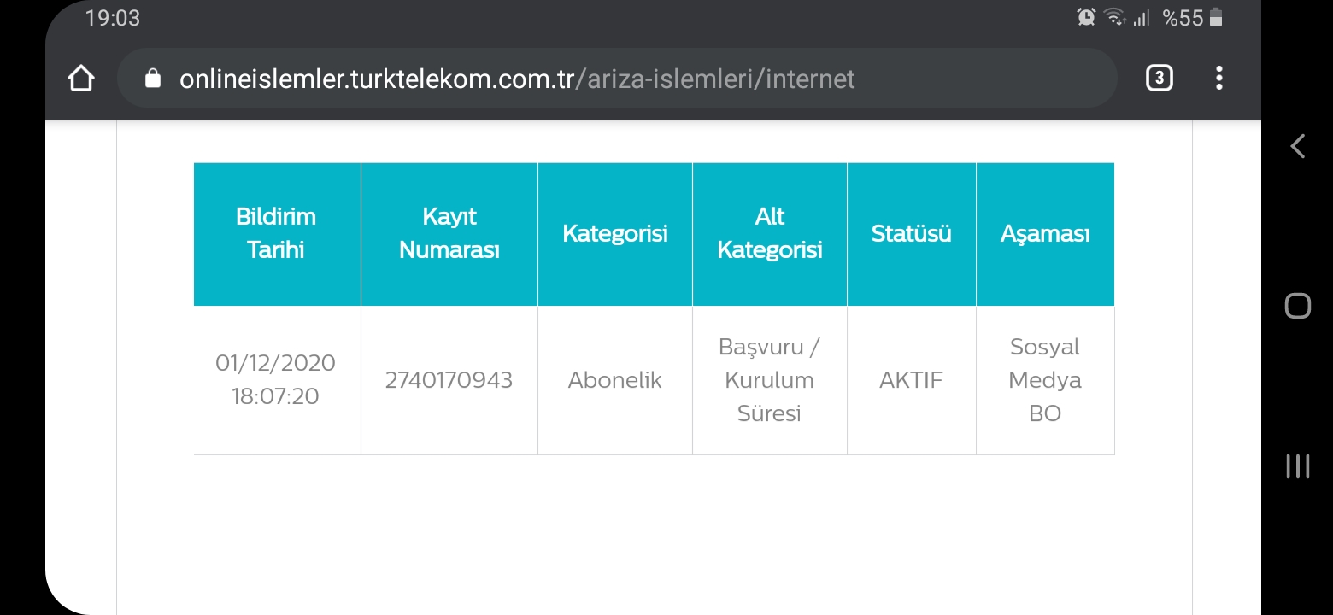Image resolution: width=1333 pixels, height=615 pixels.
Task: Tap the secure padlock icon
Action: (153, 79)
